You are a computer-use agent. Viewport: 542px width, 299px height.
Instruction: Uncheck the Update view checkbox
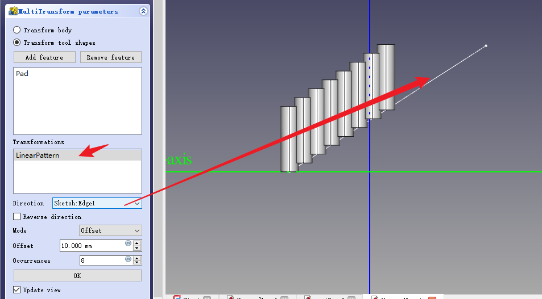coord(17,290)
